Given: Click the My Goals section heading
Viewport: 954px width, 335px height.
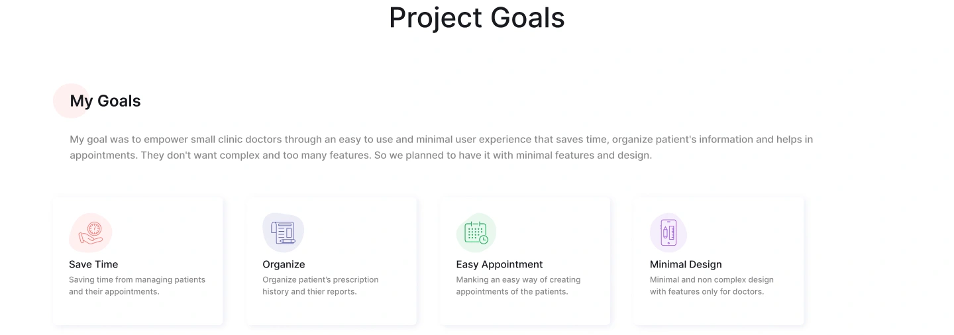Looking at the screenshot, I should 106,101.
